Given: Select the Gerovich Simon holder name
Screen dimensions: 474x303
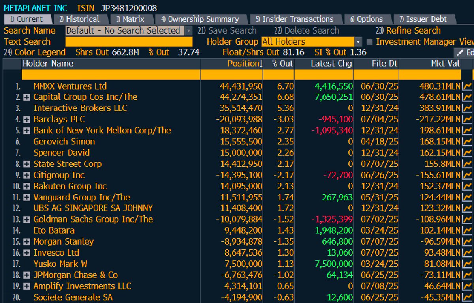Looking at the screenshot, I should point(64,142).
